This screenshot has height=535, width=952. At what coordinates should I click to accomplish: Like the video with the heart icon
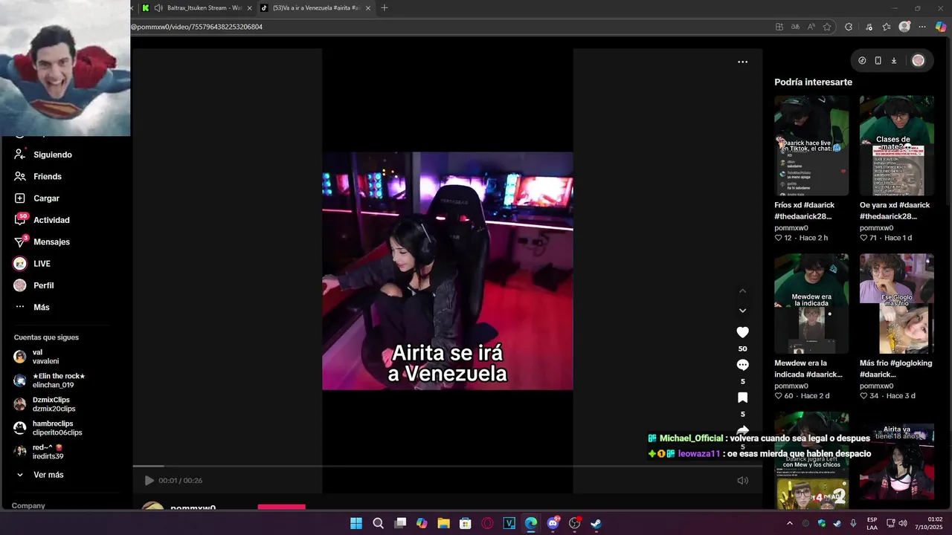[742, 332]
